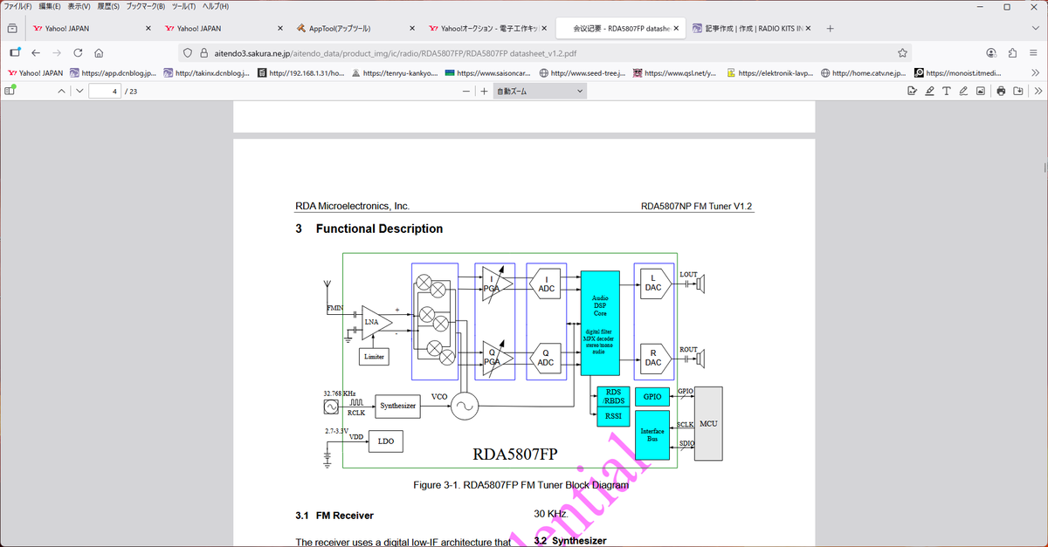Click the vertical scrollbar thumb
The width and height of the screenshot is (1048, 547).
tap(1045, 168)
